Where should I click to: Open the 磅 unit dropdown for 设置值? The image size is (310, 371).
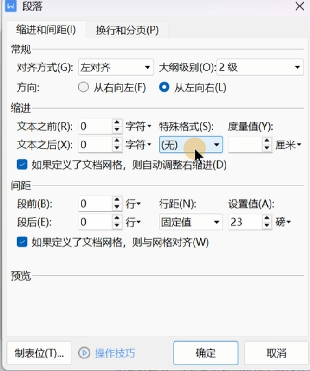pos(283,222)
